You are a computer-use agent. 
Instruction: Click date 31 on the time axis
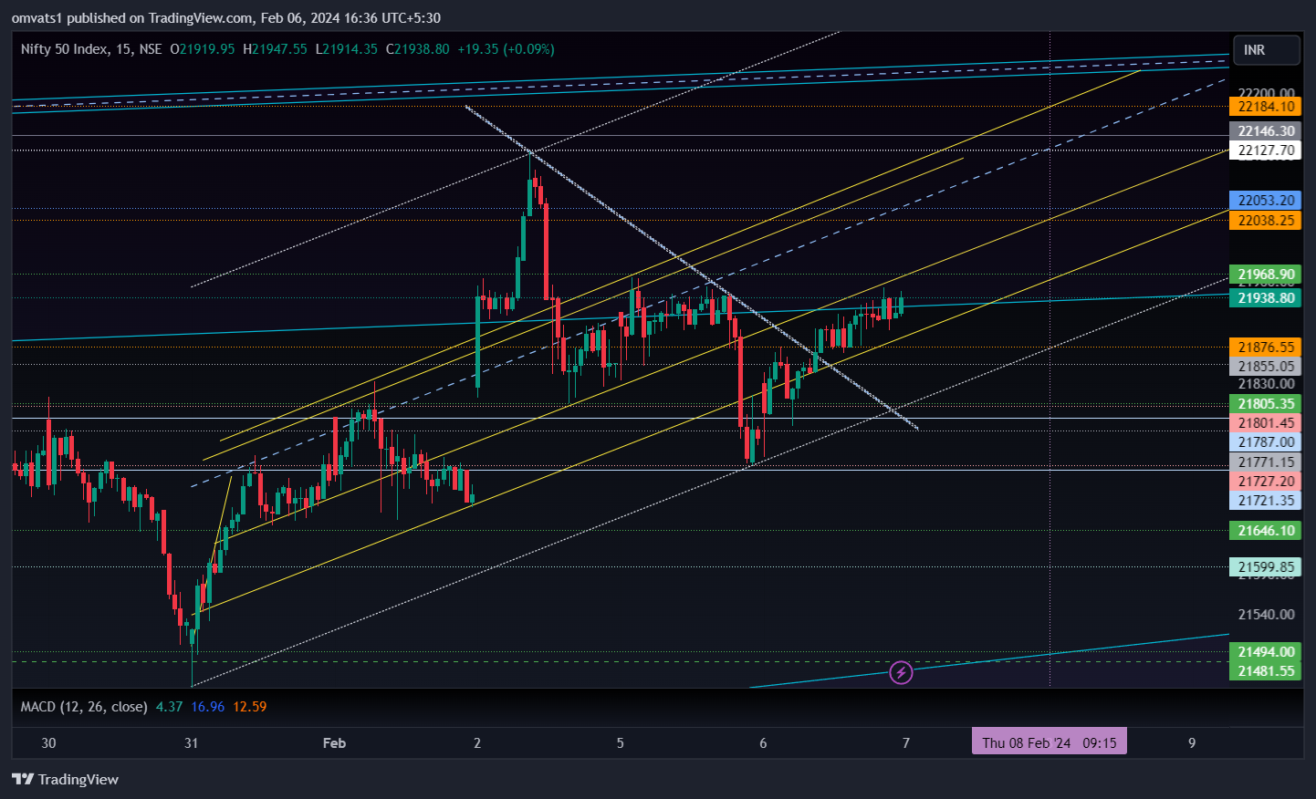(191, 743)
